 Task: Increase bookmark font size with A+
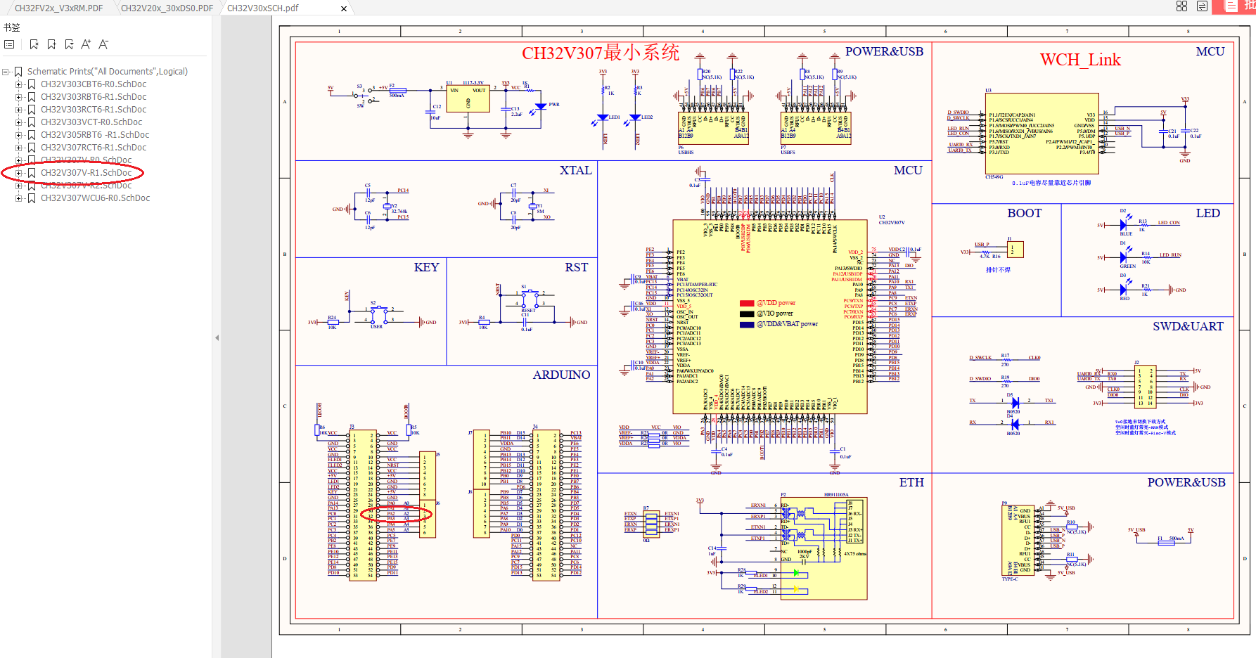(86, 44)
